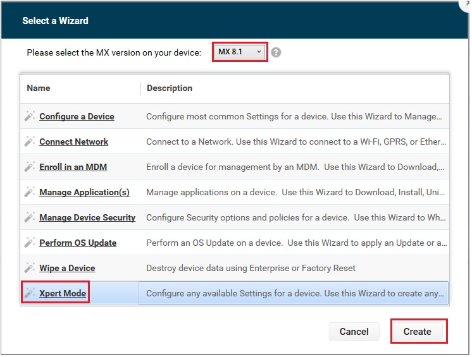Choose the Perform OS Update wizard

coord(78,243)
